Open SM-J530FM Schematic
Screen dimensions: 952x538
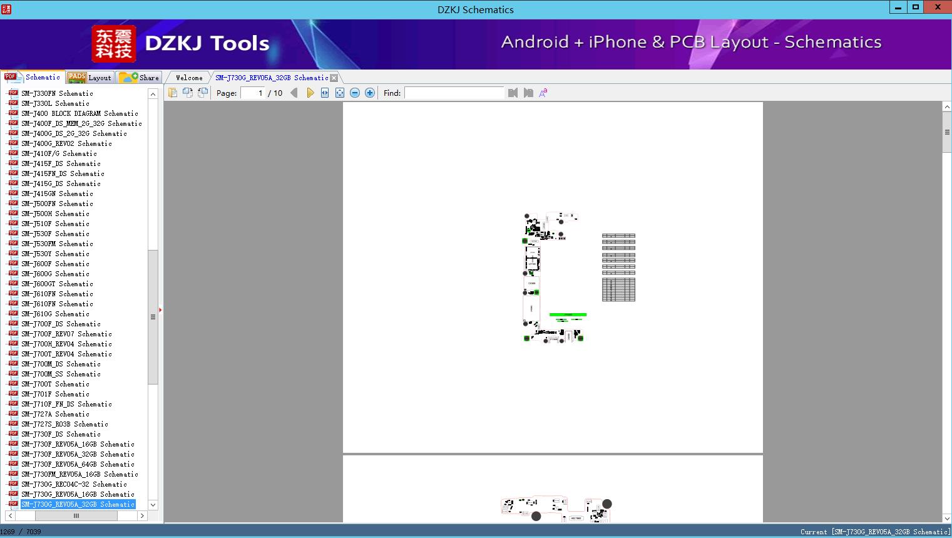coord(57,244)
